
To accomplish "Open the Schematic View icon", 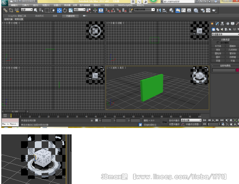I will [189, 10].
